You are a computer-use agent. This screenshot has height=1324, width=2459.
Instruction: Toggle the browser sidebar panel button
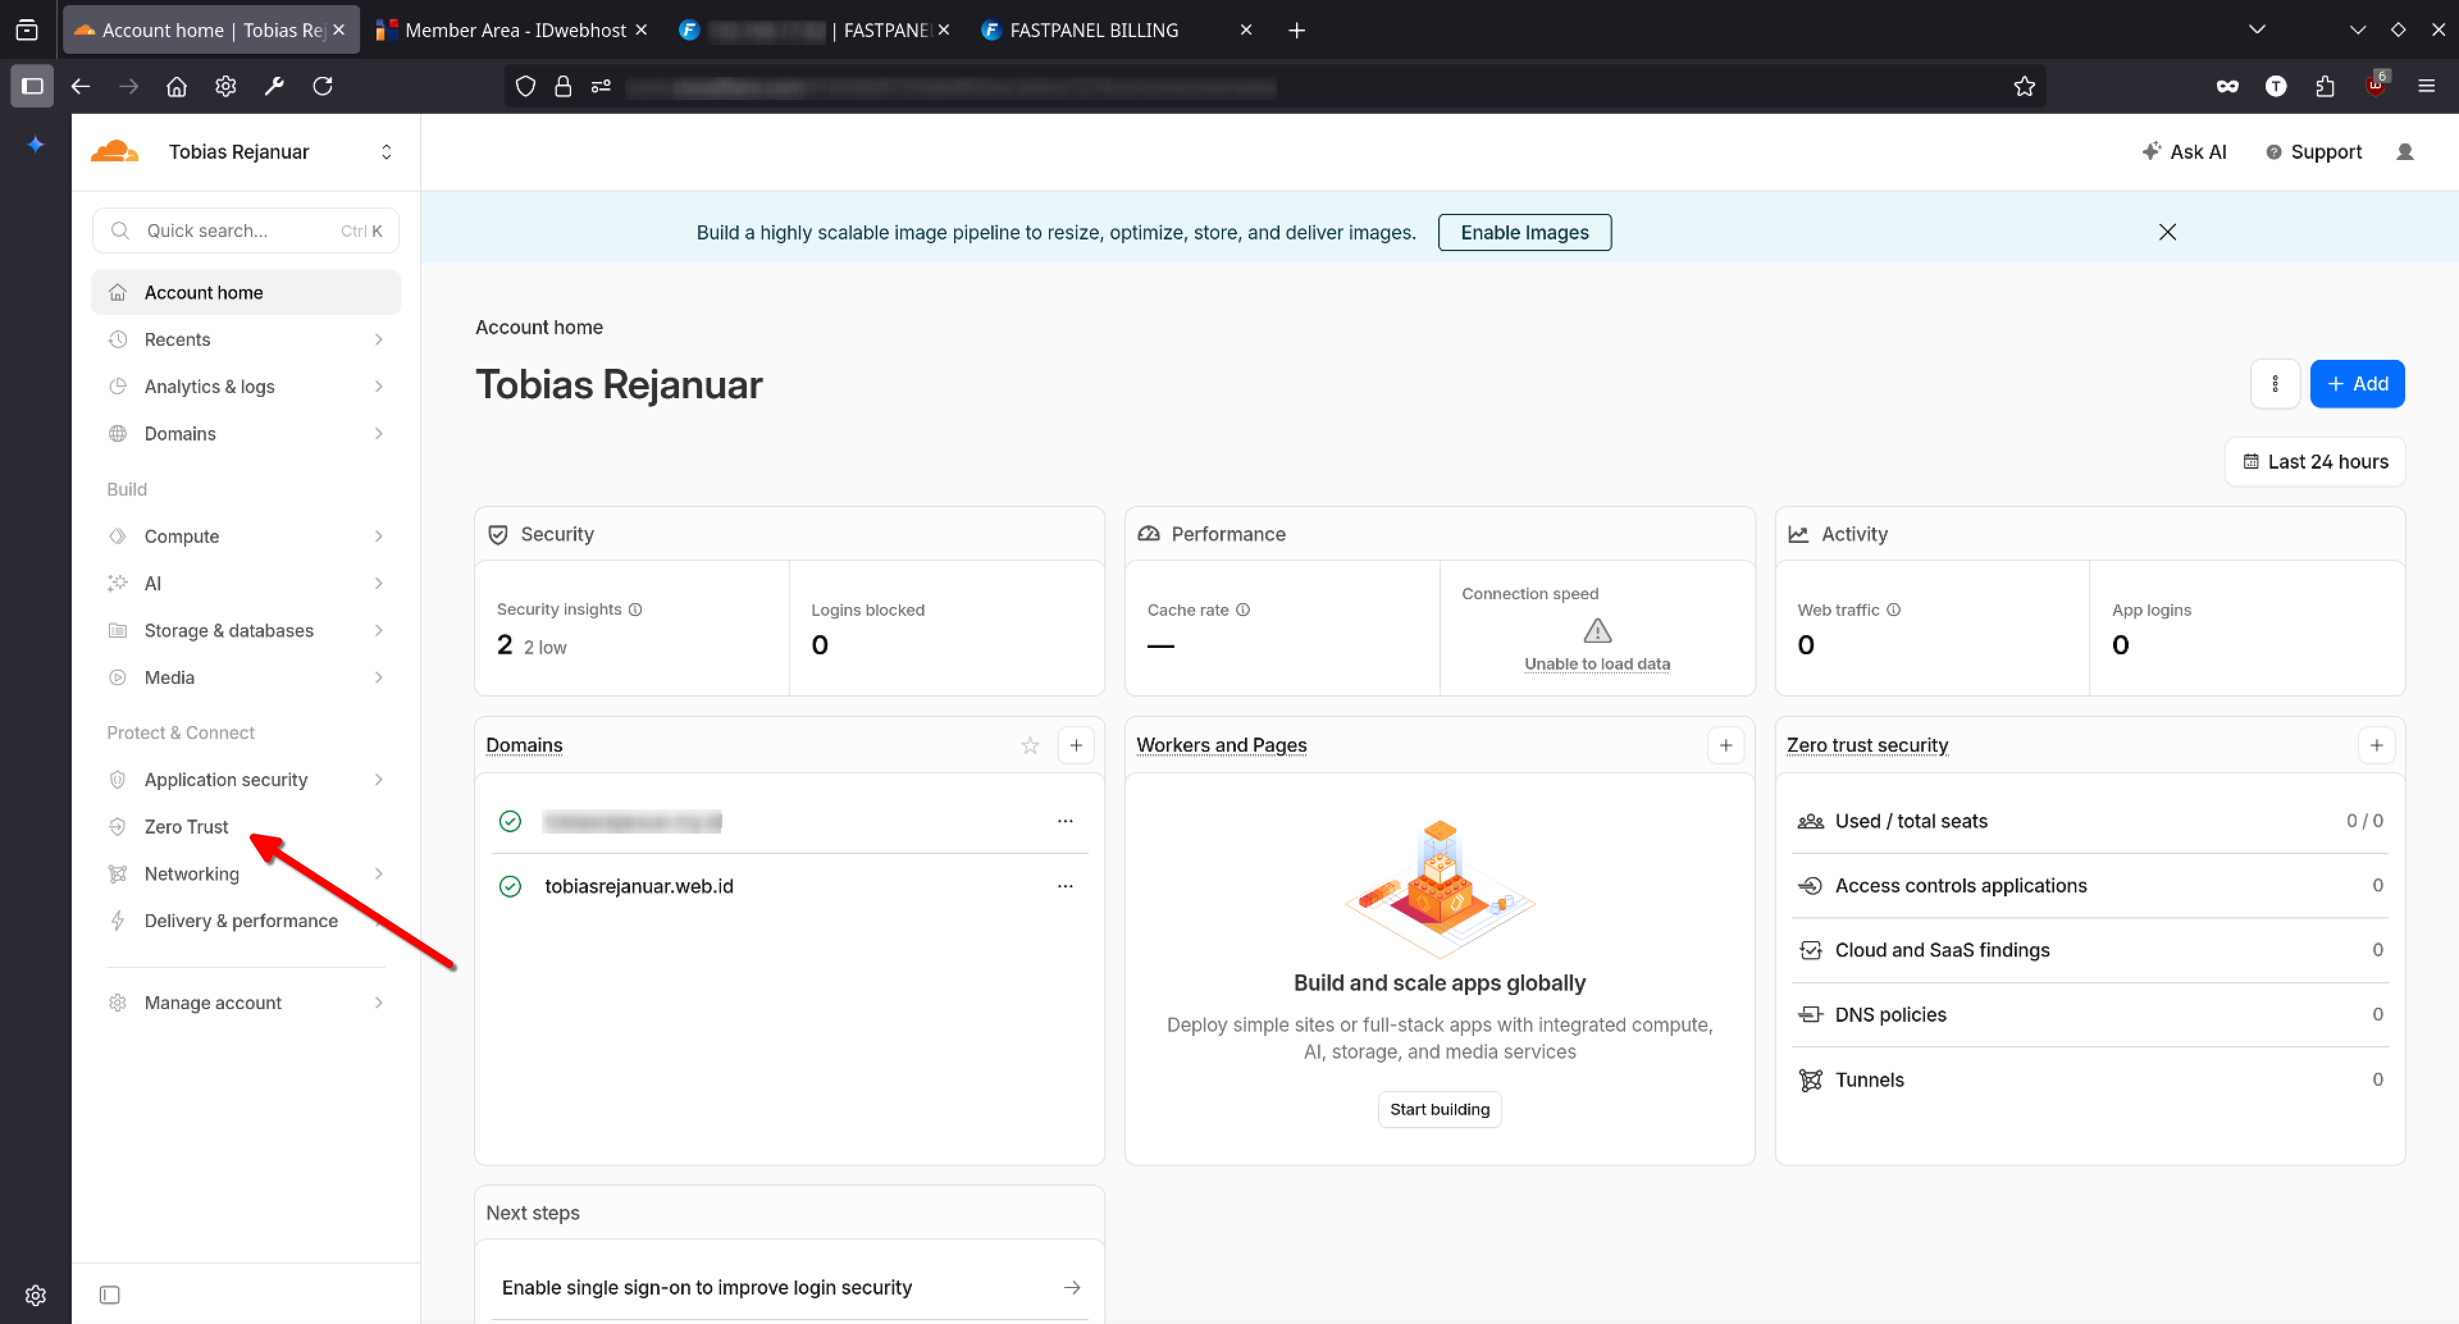click(31, 86)
